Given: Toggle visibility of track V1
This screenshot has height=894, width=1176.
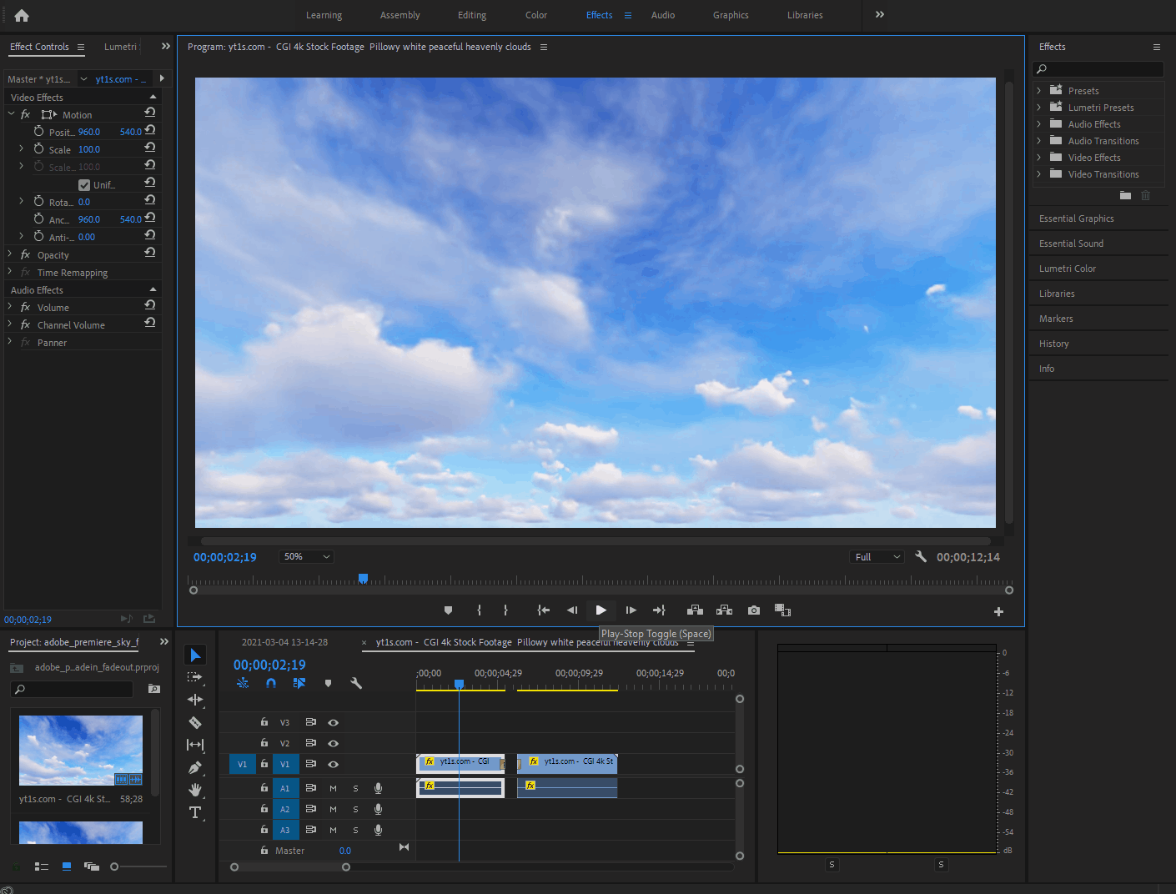Looking at the screenshot, I should [333, 764].
